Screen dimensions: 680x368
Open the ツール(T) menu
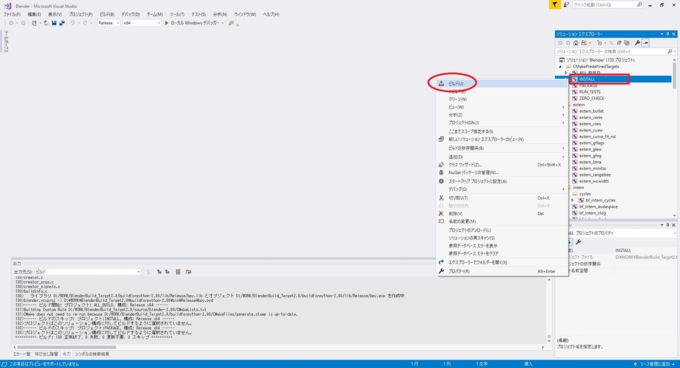177,14
